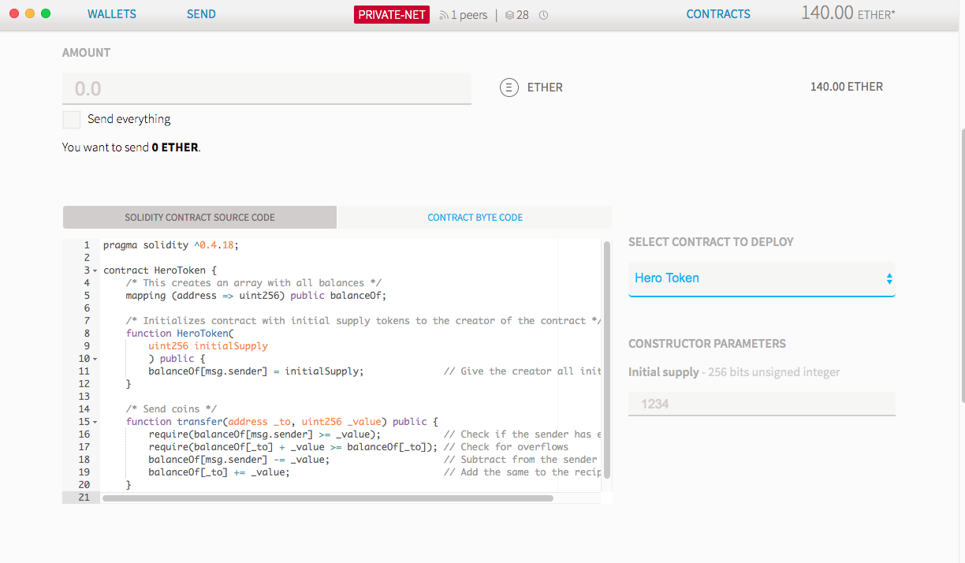Click the block number layers icon

click(x=509, y=15)
